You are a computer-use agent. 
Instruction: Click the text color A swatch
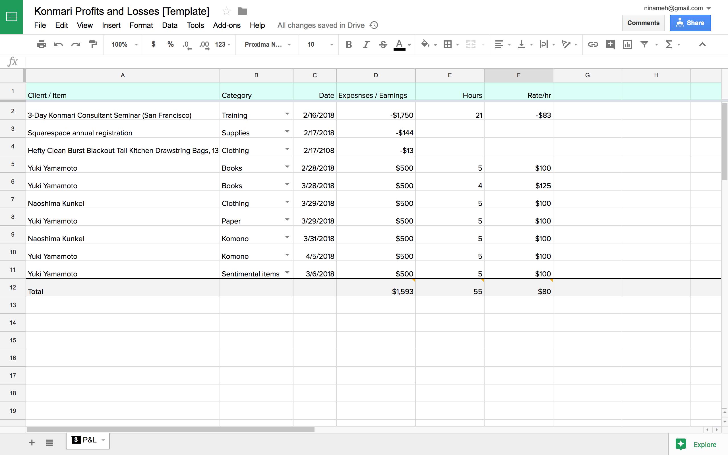point(399,45)
